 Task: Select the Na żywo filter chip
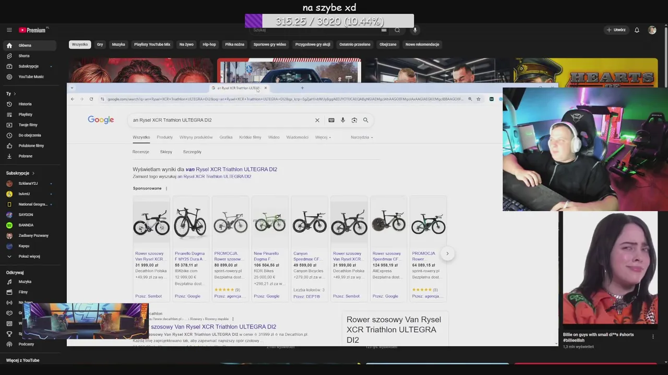click(186, 44)
